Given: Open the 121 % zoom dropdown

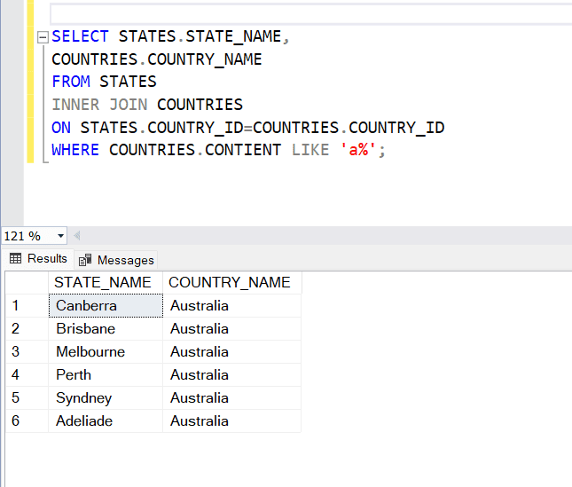Looking at the screenshot, I should point(61,236).
